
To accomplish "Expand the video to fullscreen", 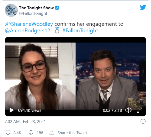I will (139, 110).
